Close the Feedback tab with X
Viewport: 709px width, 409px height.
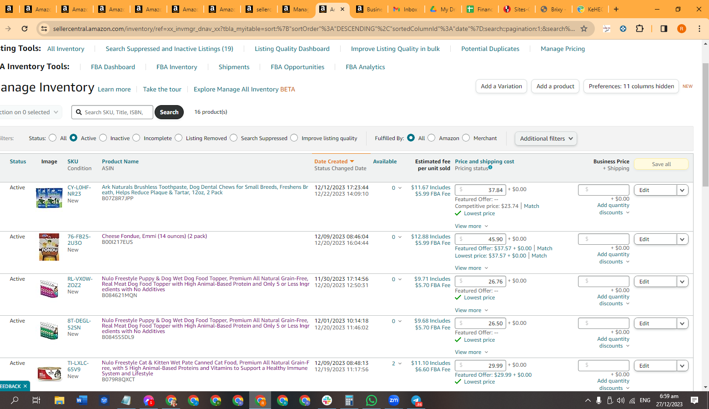pos(25,386)
